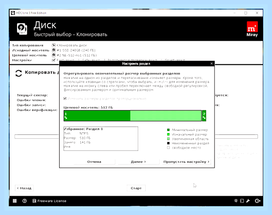
Task: Click the Ошибки верификации label
Action: [x=37, y=110]
